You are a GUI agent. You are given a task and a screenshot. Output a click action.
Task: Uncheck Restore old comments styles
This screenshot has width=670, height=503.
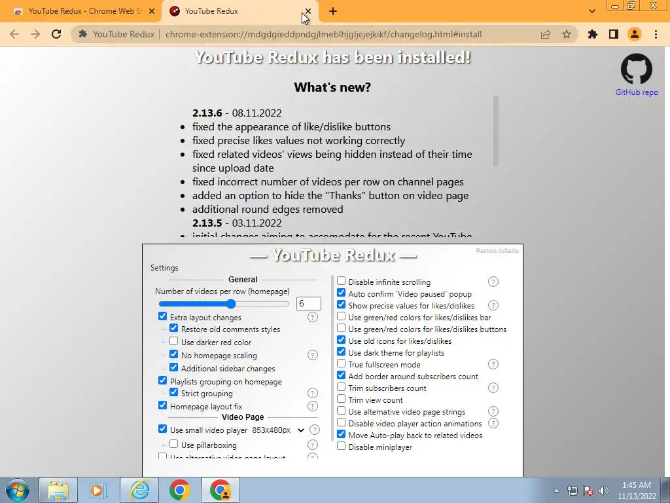(173, 328)
